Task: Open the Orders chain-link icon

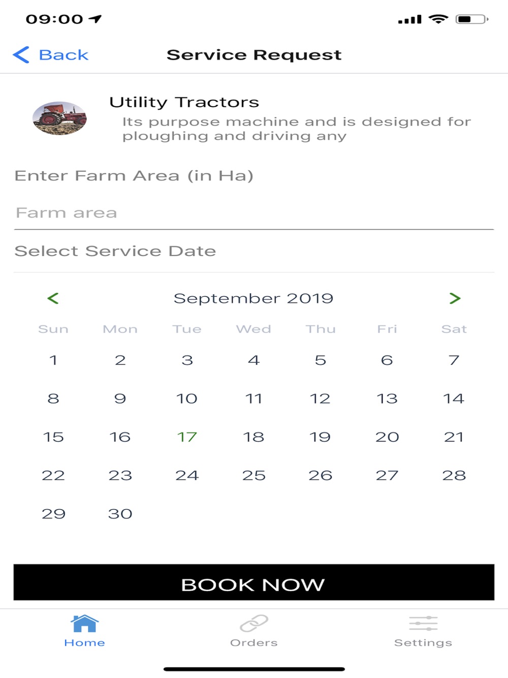Action: click(x=254, y=623)
